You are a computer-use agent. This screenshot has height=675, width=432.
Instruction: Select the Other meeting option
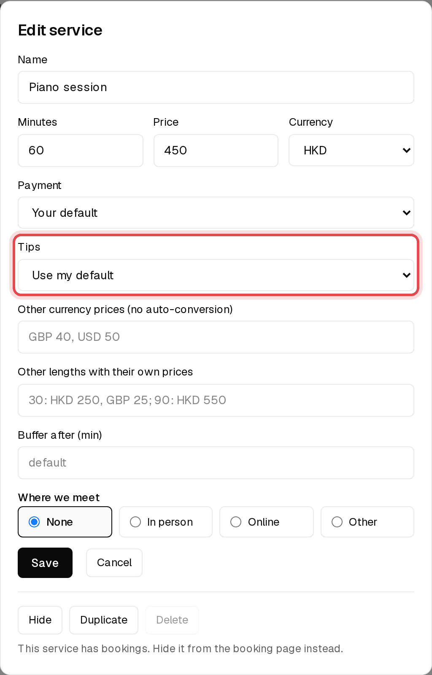tap(367, 522)
